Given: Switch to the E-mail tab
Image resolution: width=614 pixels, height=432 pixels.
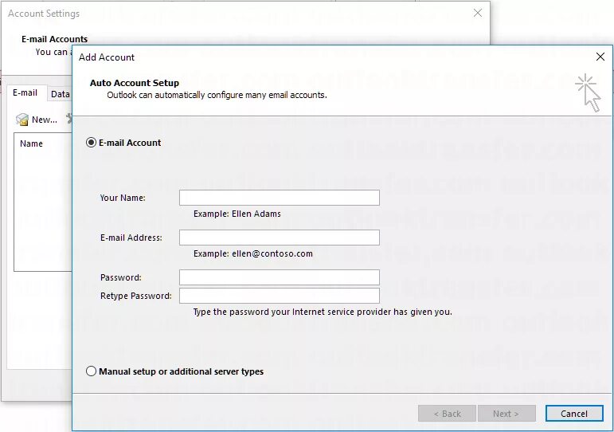Looking at the screenshot, I should (25, 93).
